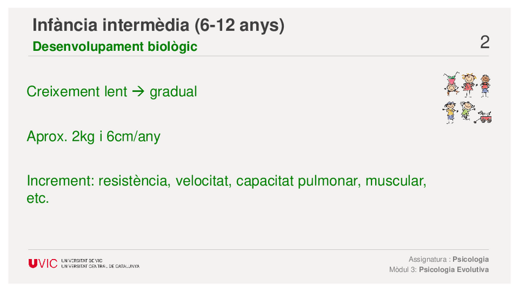Click the slide number 2
This screenshot has height=292, width=519.
[x=485, y=42]
